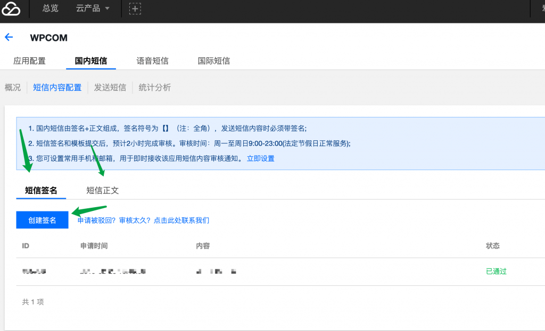Open the 概况 section

tap(12, 87)
